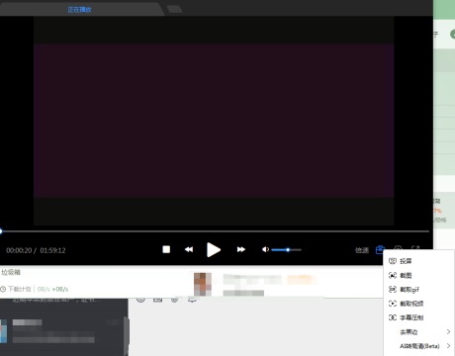
Task: Open the 倍速 playback speed option
Action: click(x=362, y=250)
